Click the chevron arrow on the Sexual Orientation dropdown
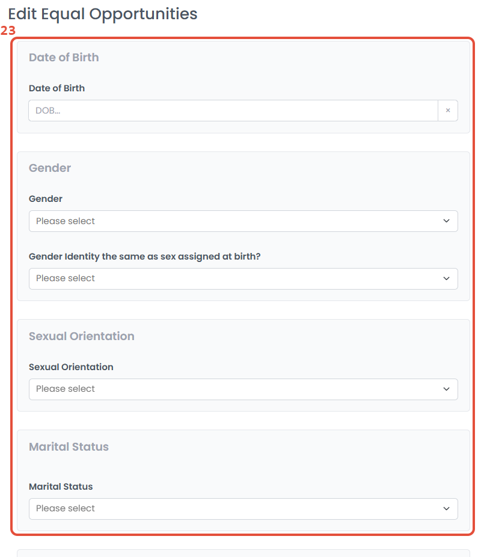 pyautogui.click(x=446, y=389)
